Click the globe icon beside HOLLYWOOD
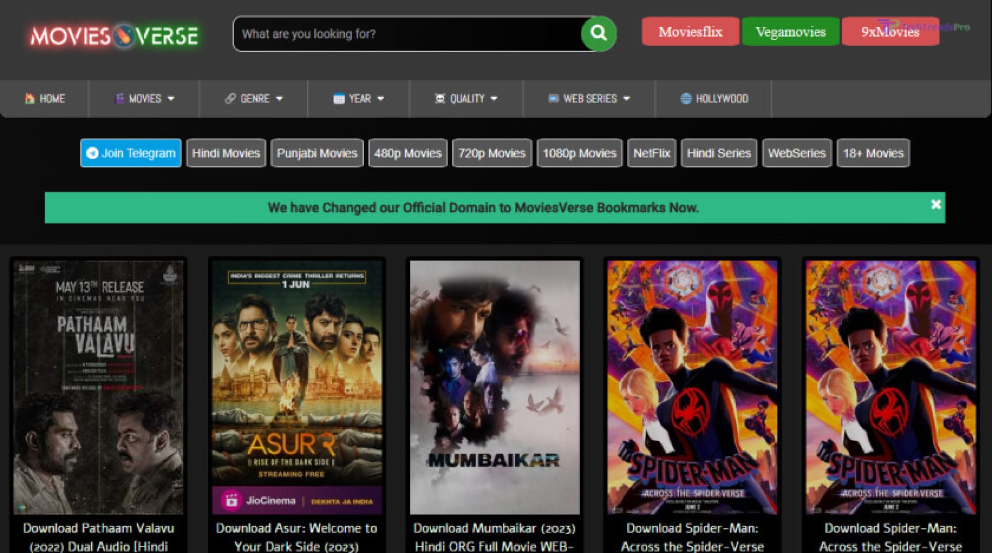This screenshot has height=553, width=992. tap(686, 98)
